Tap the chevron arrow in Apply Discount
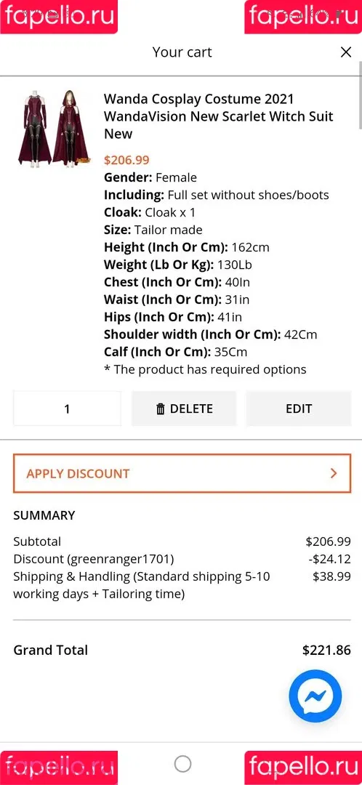This screenshot has width=362, height=785. [334, 473]
